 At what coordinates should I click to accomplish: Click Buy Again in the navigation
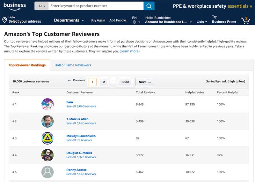tap(98, 20)
